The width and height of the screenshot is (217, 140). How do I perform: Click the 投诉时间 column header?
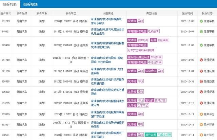coord(188,13)
